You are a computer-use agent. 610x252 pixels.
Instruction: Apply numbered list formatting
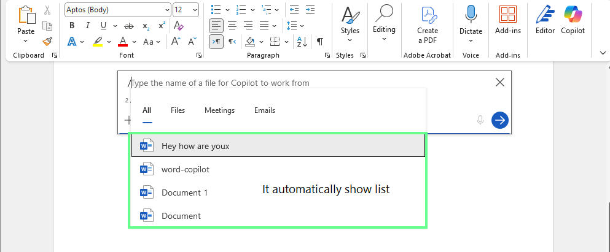pyautogui.click(x=241, y=10)
